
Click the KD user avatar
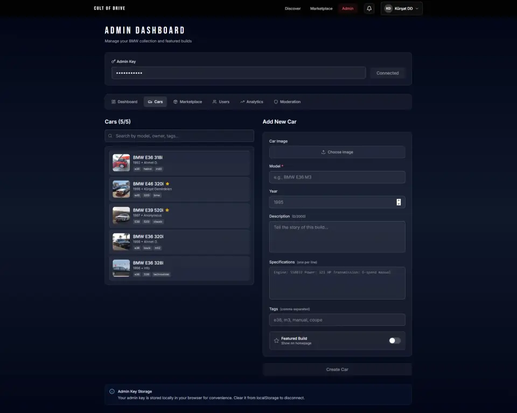388,9
